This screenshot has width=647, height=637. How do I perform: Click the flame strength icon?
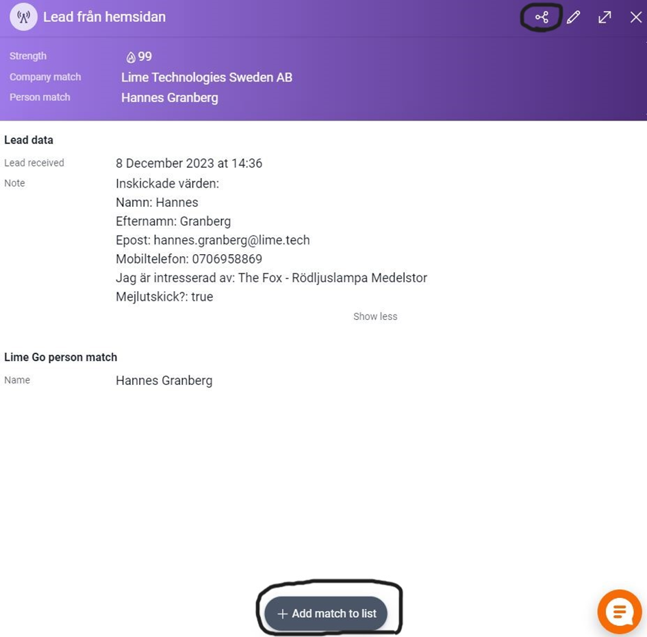pyautogui.click(x=131, y=57)
